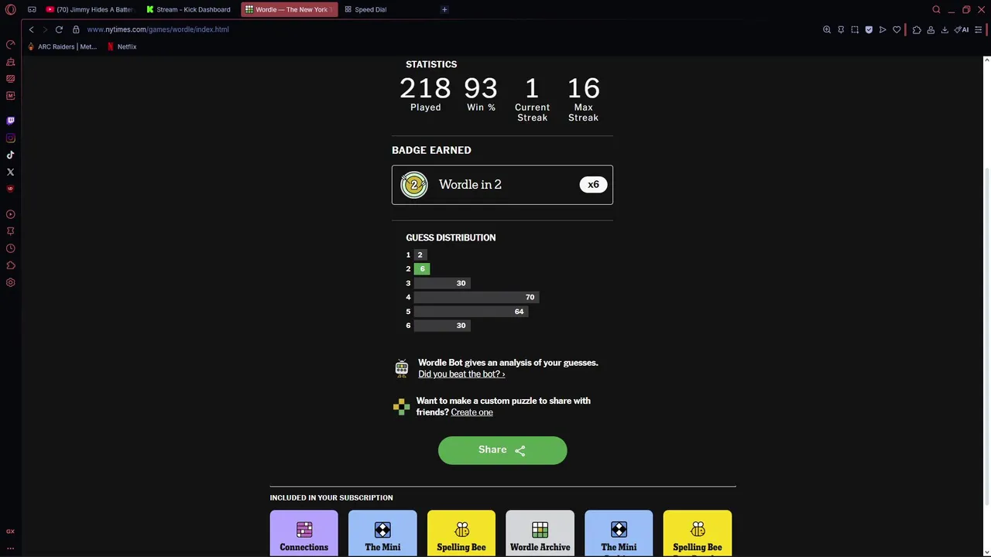Add page to bookmarks heart icon
The width and height of the screenshot is (991, 557).
(897, 29)
